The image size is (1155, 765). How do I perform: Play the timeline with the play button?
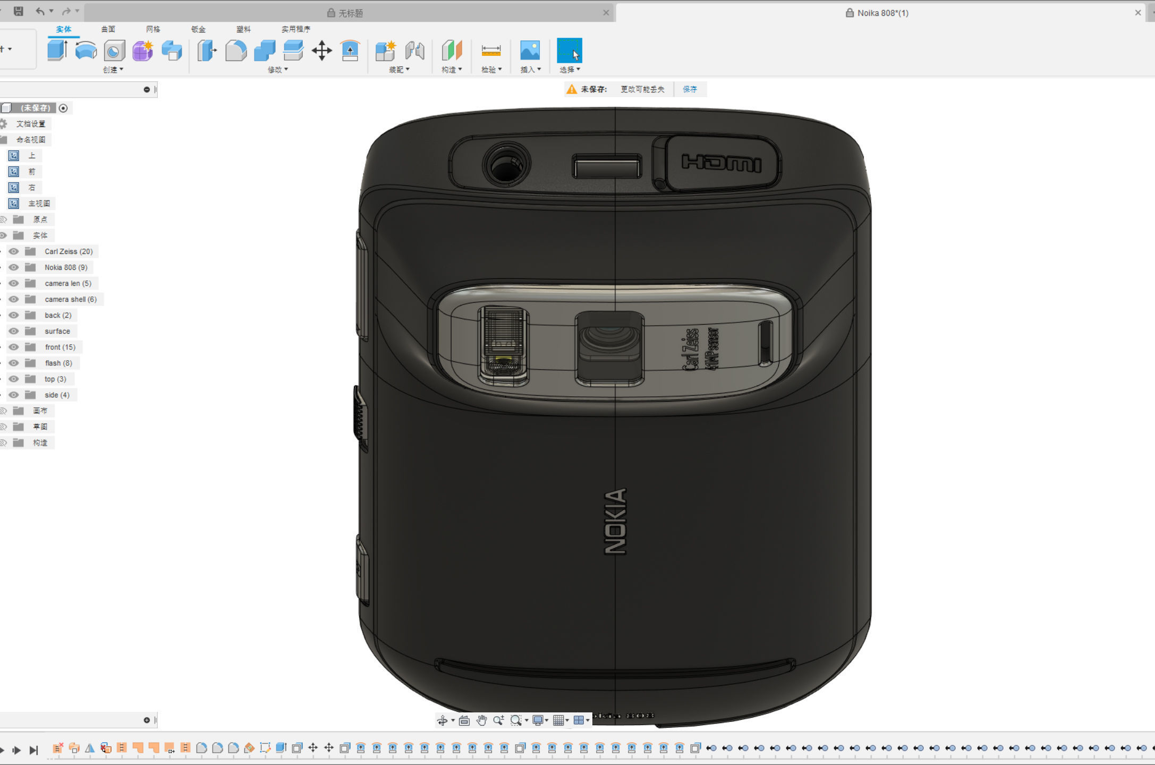click(16, 750)
